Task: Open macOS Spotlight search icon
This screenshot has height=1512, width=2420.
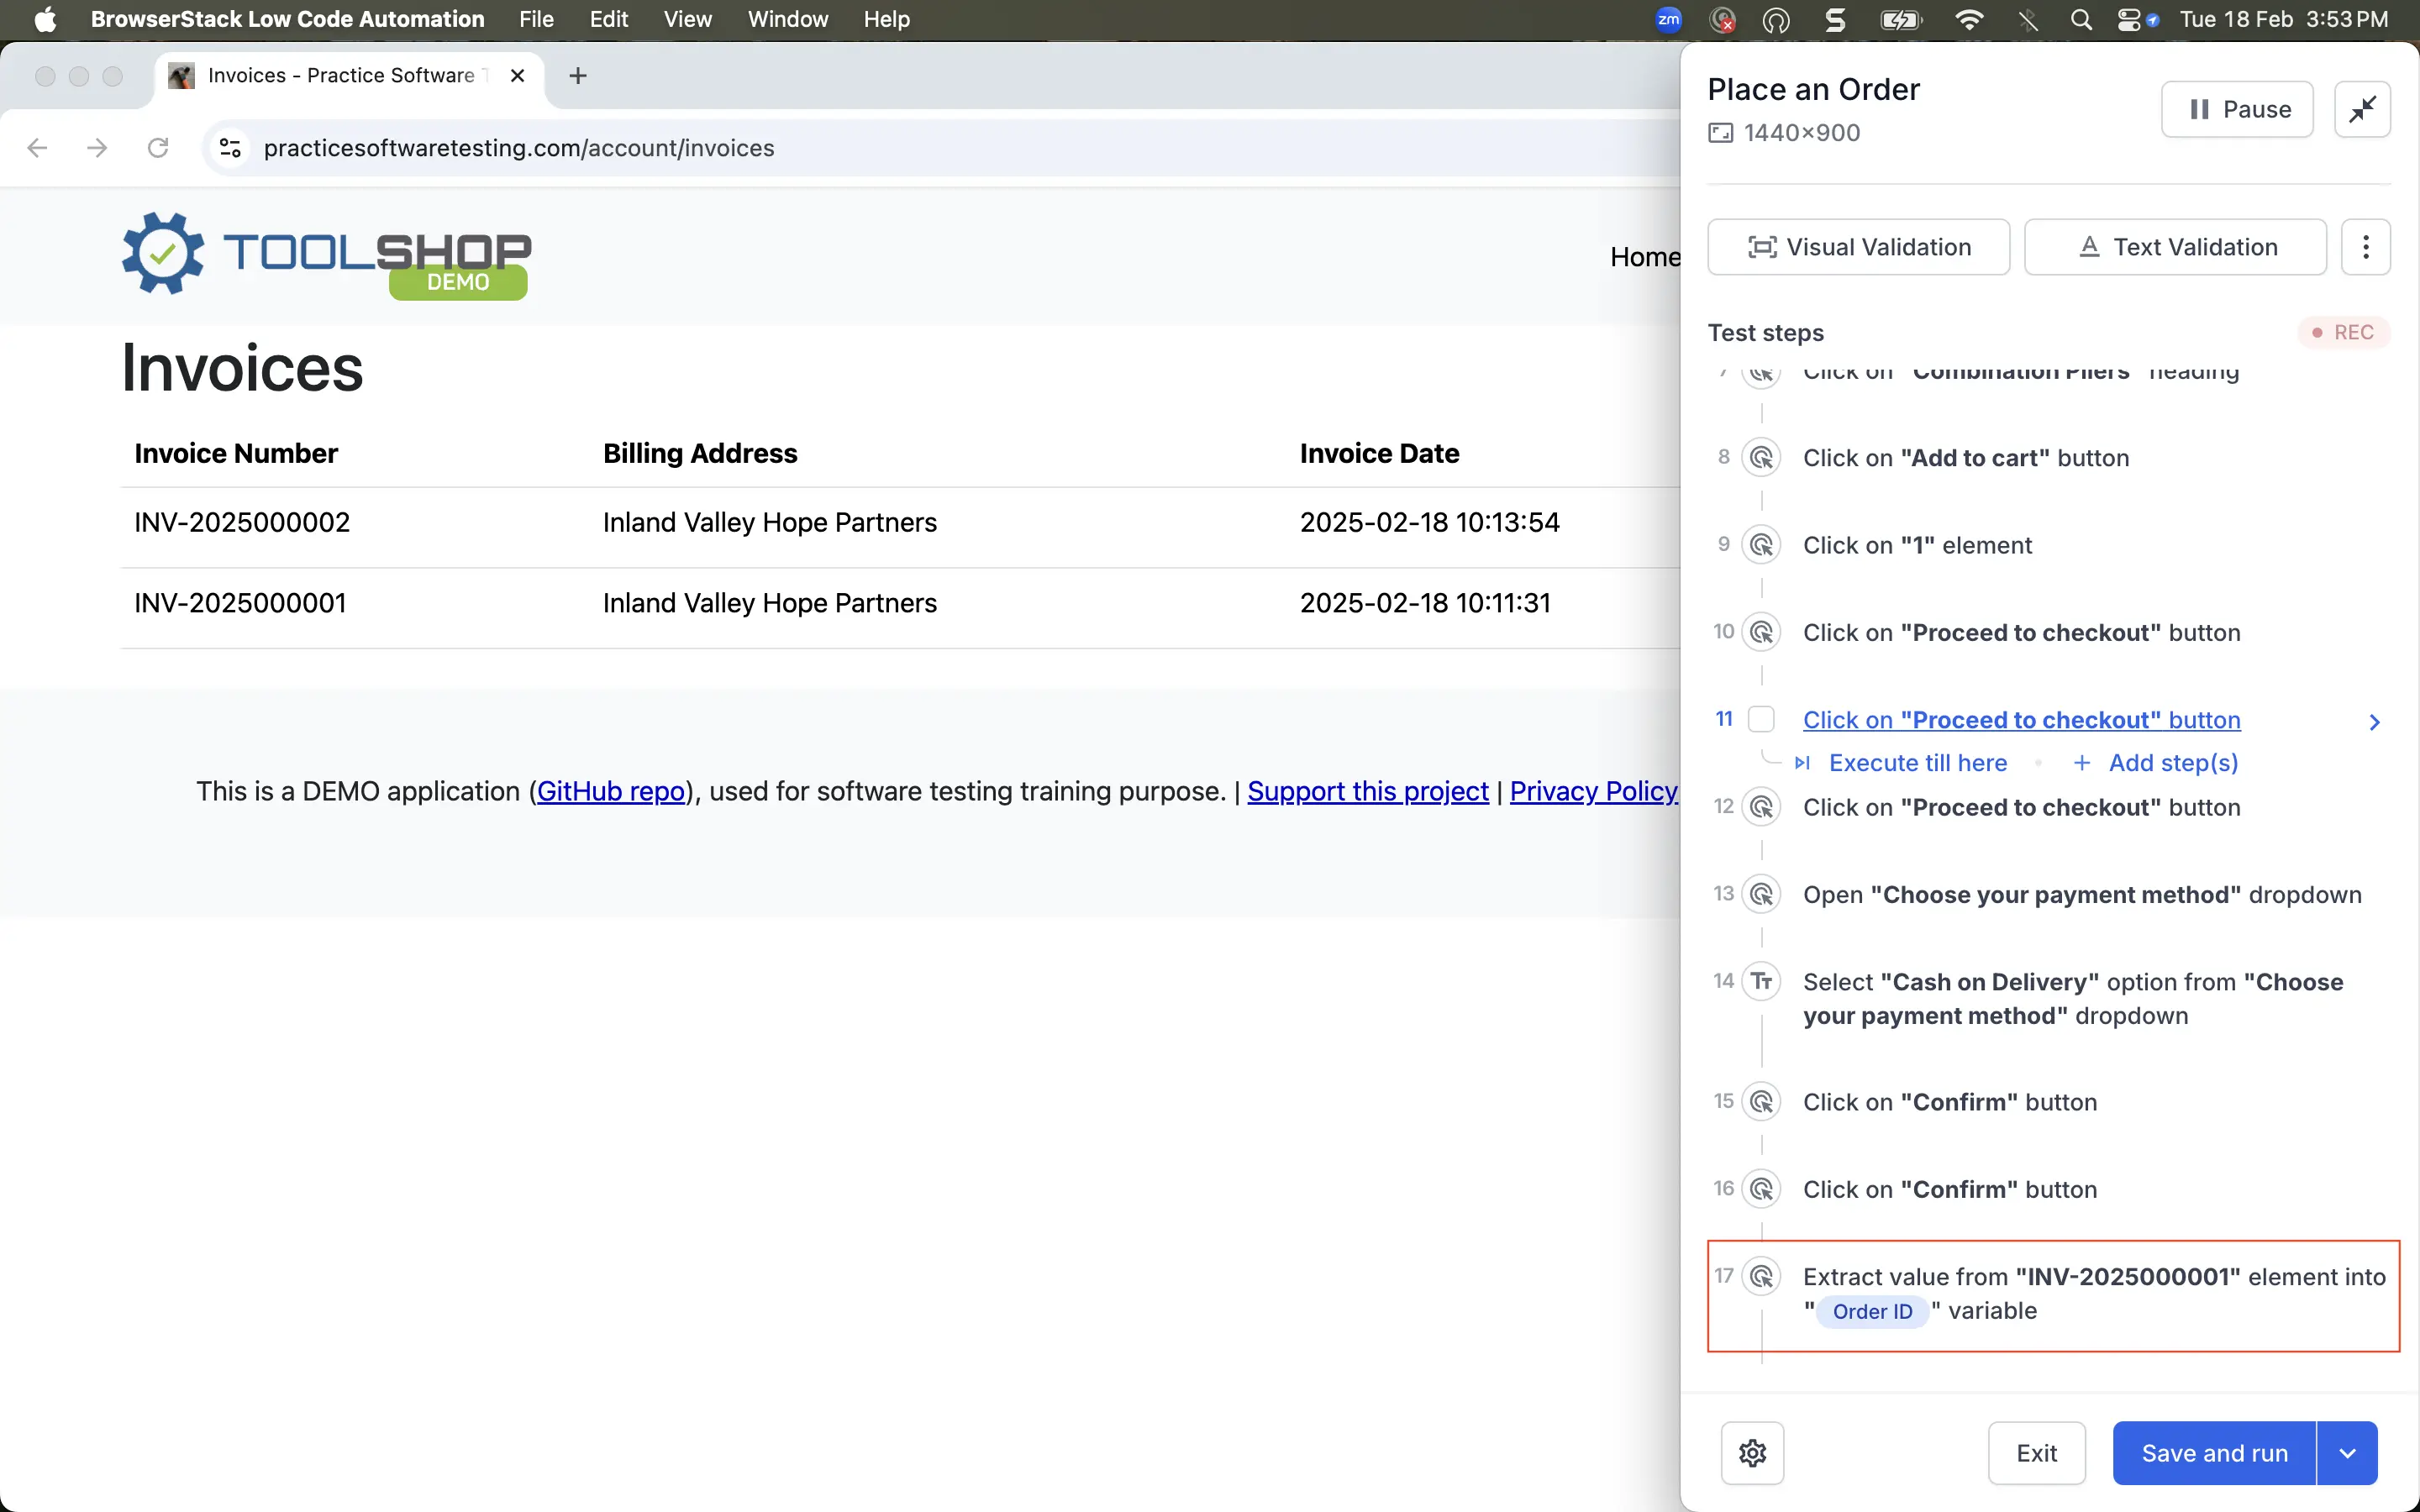Action: click(x=2080, y=20)
